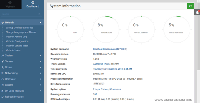Viewport: 200px width, 103px height.
Task: Collapse the Webmin menu section arrow
Action: (41, 23)
